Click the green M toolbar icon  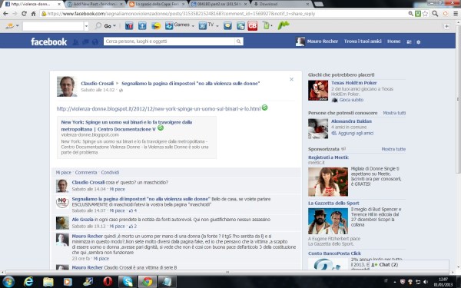[x=284, y=25]
